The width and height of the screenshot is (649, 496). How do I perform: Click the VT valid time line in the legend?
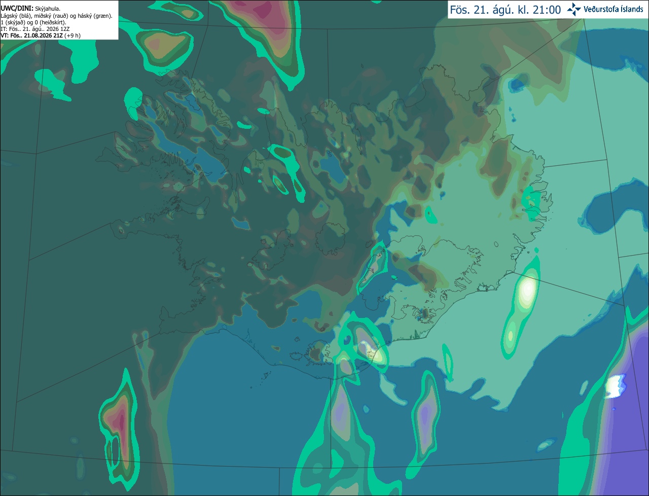pos(41,36)
